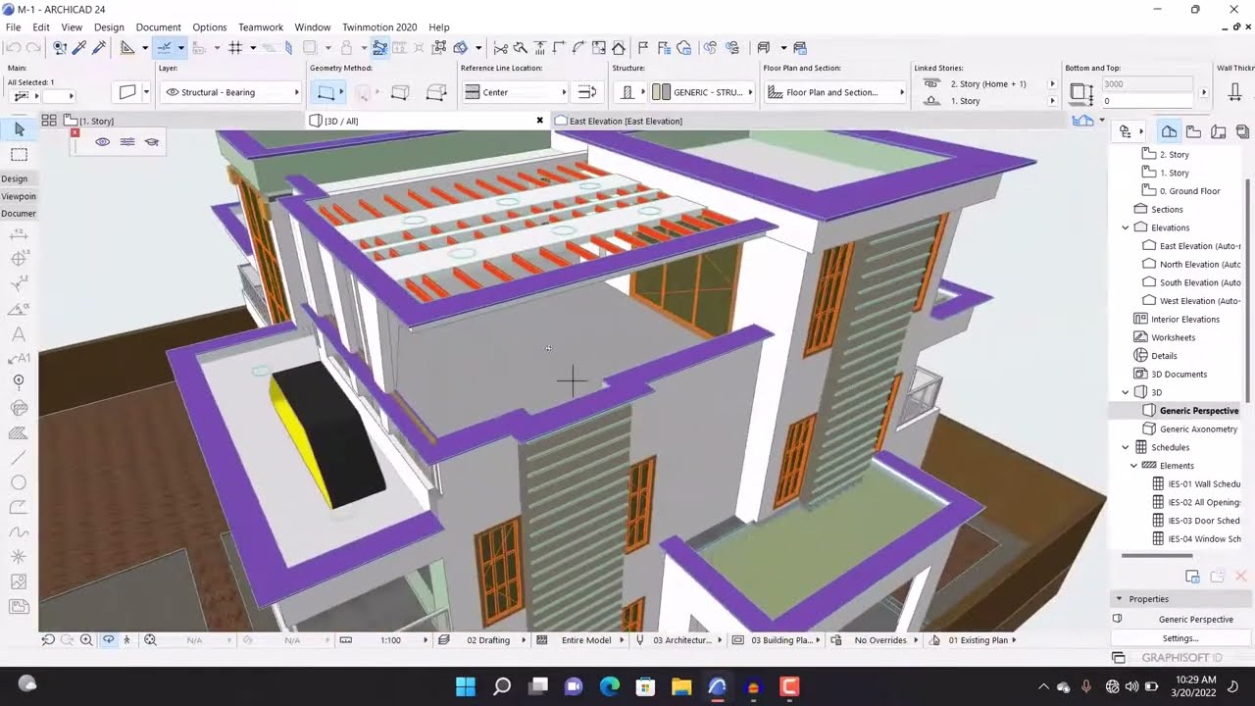Click the Undo arrow in toolbar
This screenshot has height=706, width=1255.
(x=14, y=47)
